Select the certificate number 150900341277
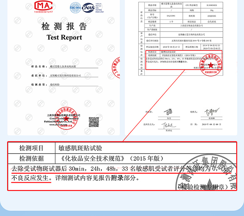Viewport: 244px width, 216px height. (x=43, y=12)
